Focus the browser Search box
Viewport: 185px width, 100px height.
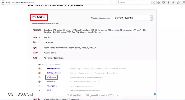coord(134,2)
